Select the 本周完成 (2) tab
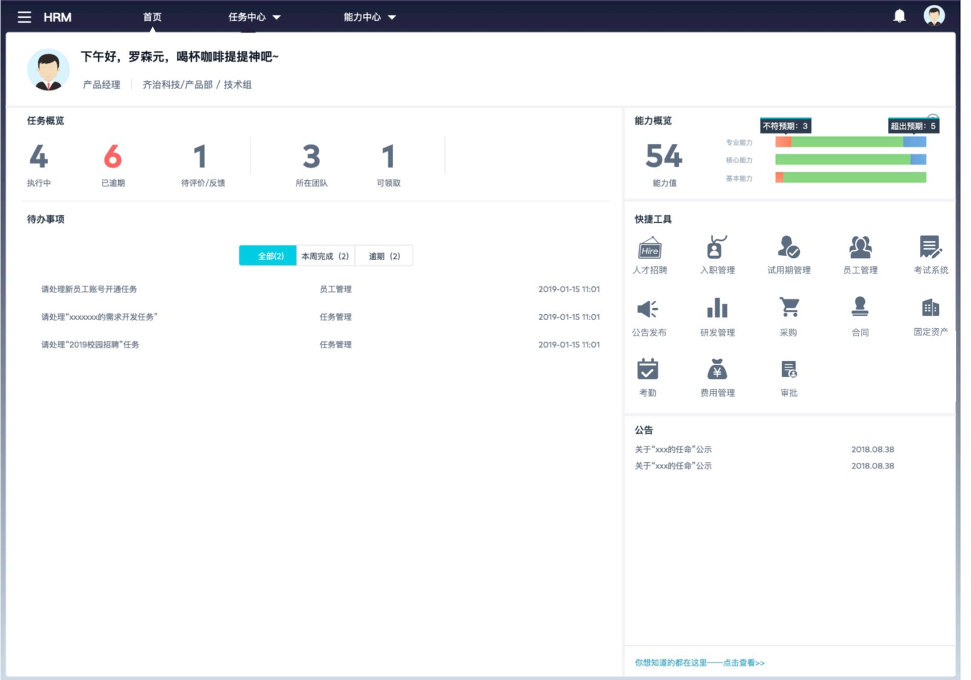971x680 pixels. click(x=325, y=256)
